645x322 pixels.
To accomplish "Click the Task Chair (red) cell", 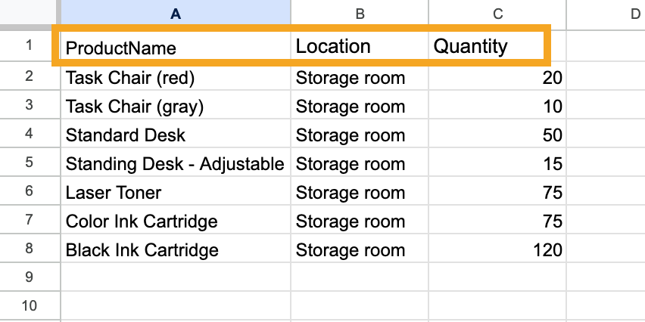I will point(130,78).
